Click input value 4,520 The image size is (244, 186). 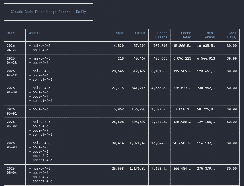[119, 46]
